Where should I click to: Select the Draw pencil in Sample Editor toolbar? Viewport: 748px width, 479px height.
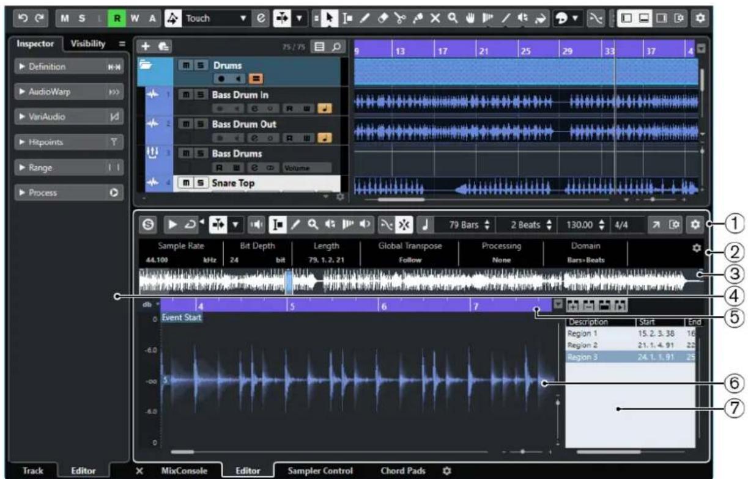(295, 224)
